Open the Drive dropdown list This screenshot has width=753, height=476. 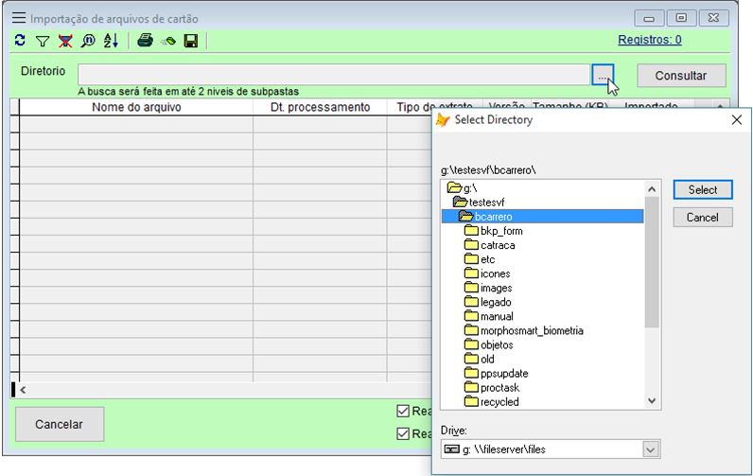650,449
